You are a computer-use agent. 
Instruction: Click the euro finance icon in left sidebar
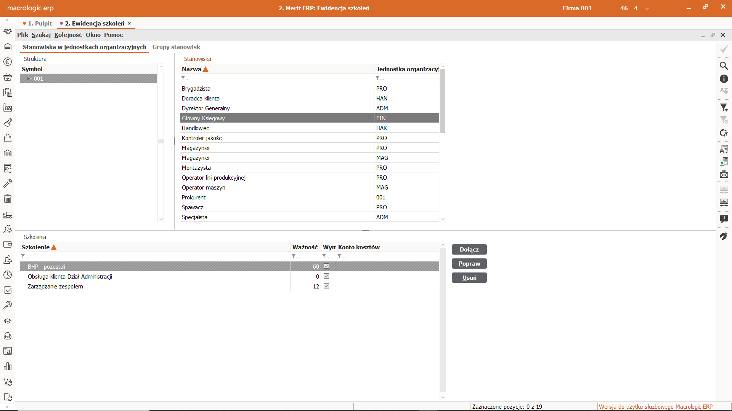pyautogui.click(x=8, y=62)
